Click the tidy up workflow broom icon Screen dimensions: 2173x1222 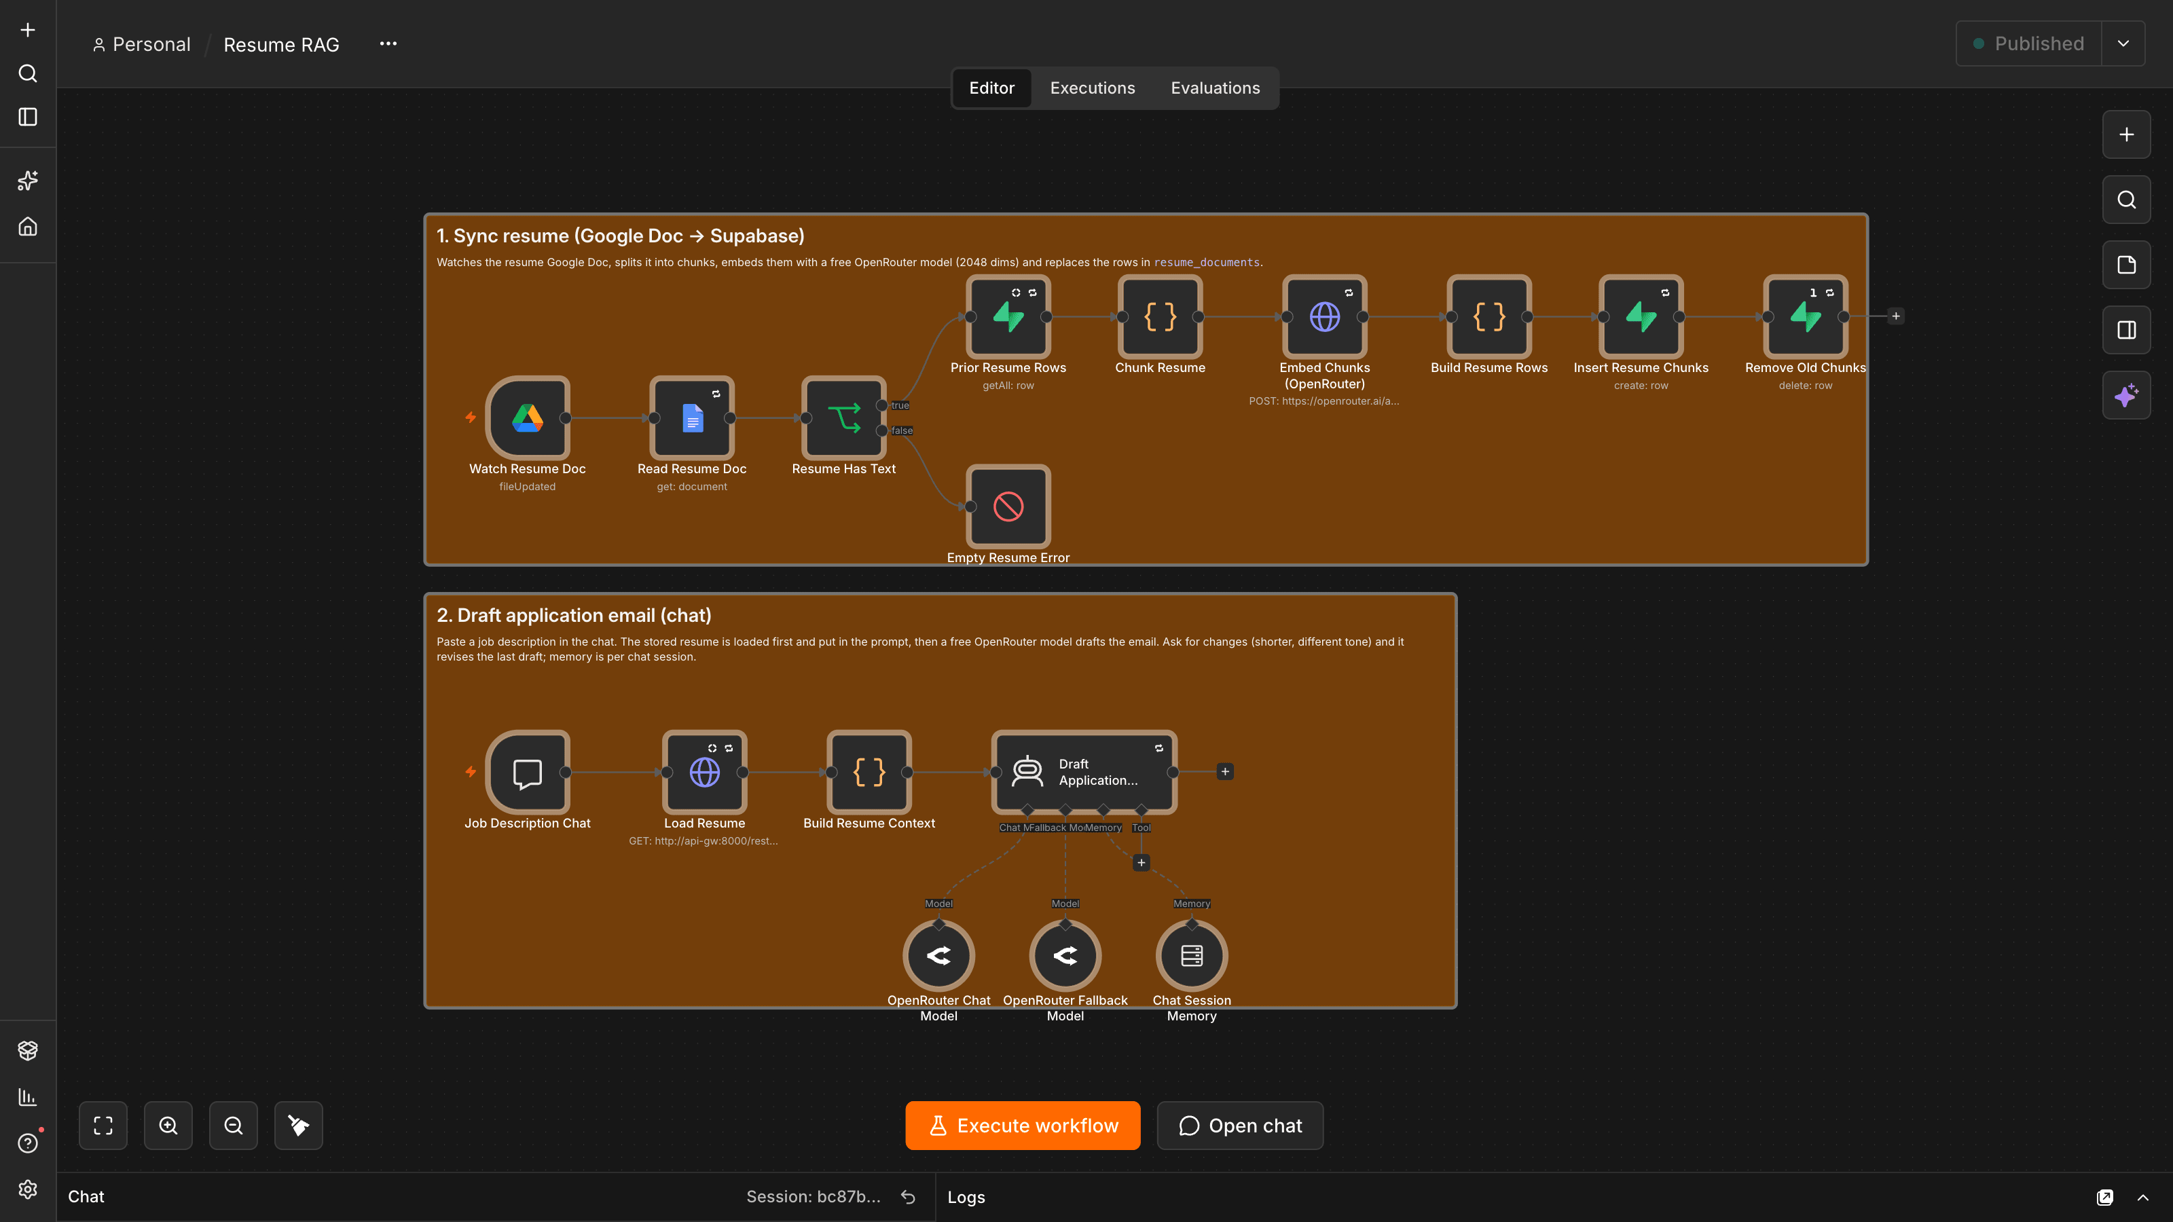(299, 1126)
